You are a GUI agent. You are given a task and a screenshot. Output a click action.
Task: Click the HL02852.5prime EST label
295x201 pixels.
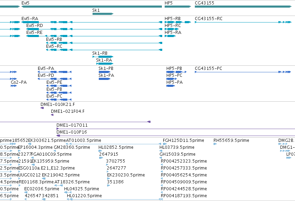(x=116, y=147)
